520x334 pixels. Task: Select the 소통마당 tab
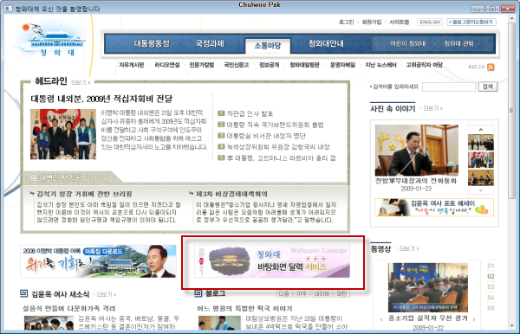coord(268,46)
